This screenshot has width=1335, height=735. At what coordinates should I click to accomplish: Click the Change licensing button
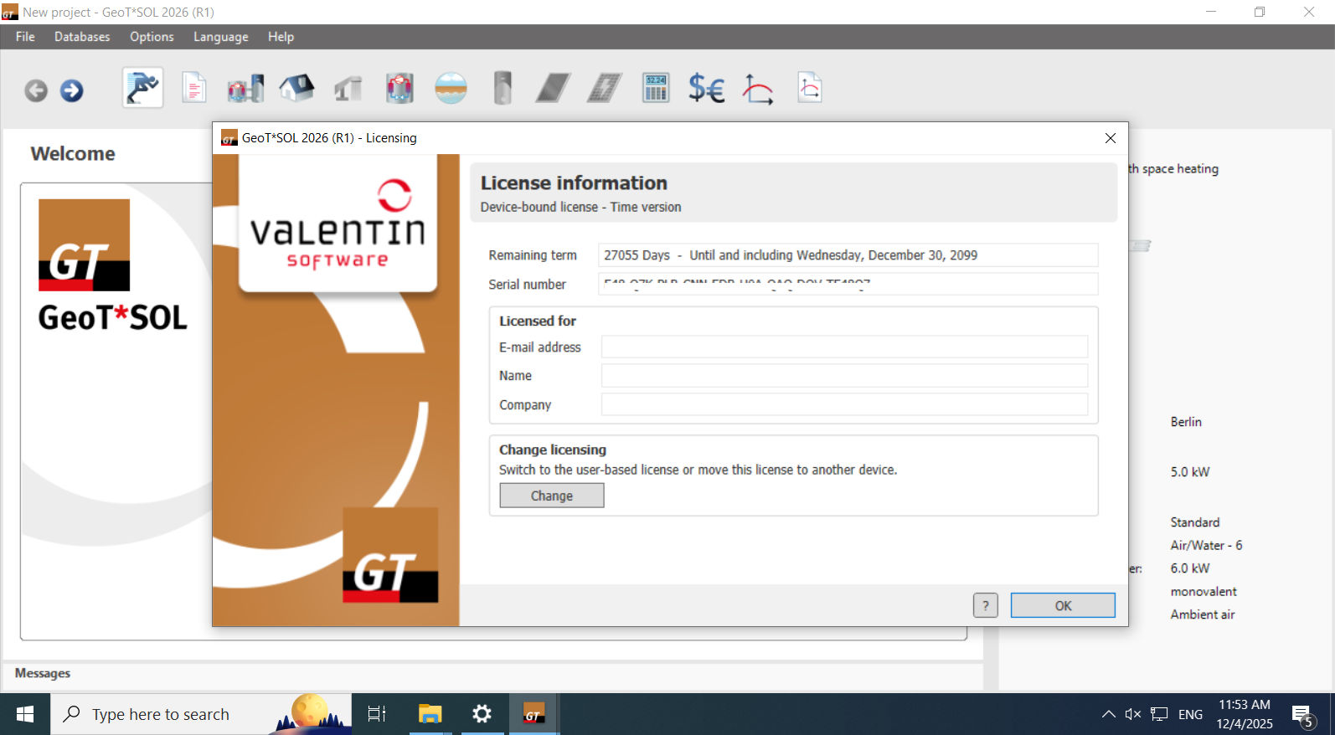point(552,496)
